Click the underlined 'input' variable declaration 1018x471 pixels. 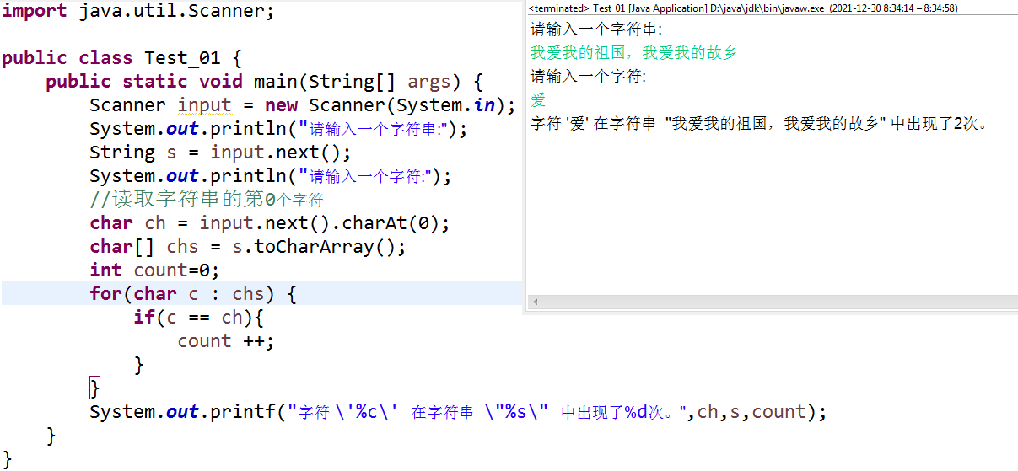[x=204, y=105]
